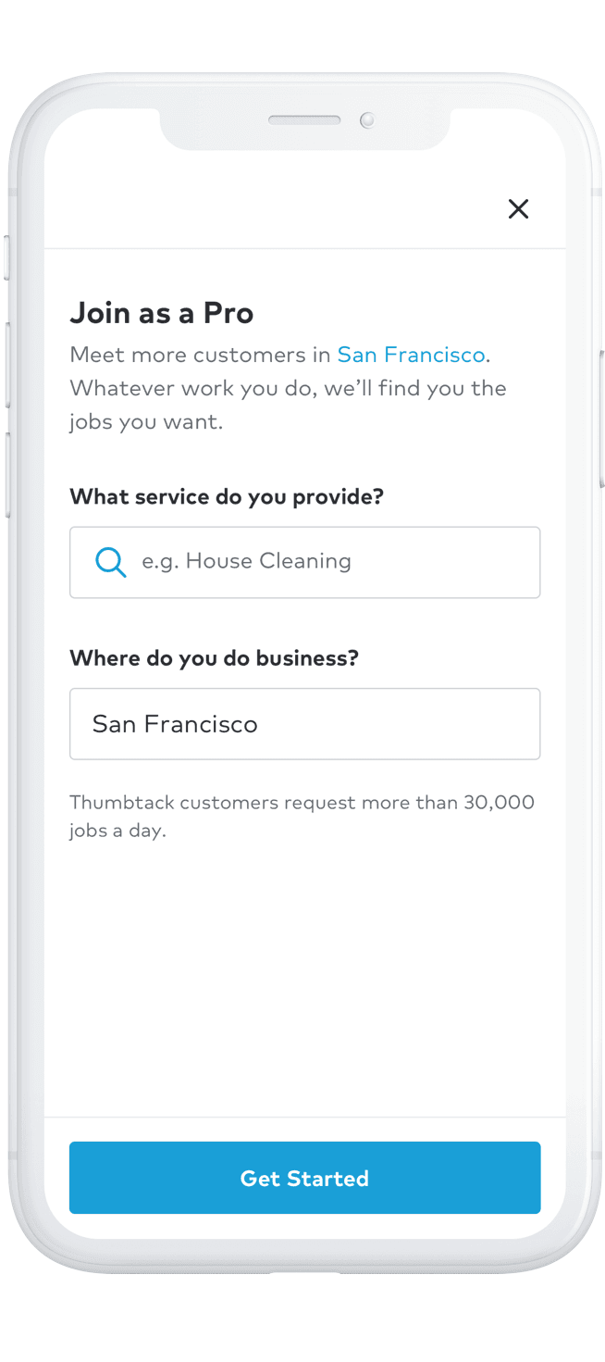This screenshot has width=605, height=1362.
Task: Open the blue San Francisco link
Action: (x=411, y=355)
